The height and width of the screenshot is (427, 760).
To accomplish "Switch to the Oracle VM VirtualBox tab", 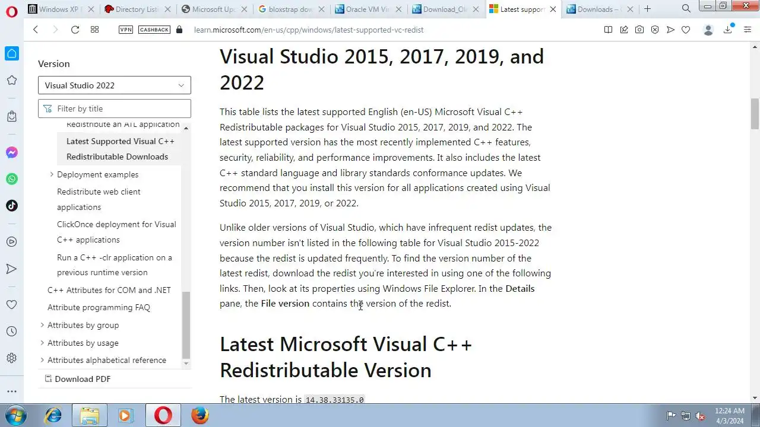I will pos(368,9).
